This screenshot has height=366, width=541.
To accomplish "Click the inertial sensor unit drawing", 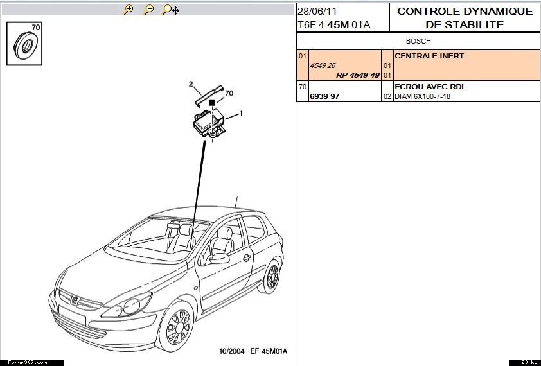I will (208, 122).
